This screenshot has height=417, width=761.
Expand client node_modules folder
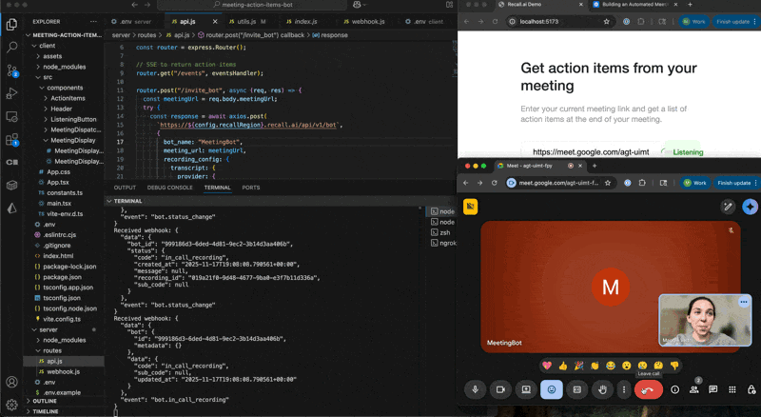(x=64, y=67)
